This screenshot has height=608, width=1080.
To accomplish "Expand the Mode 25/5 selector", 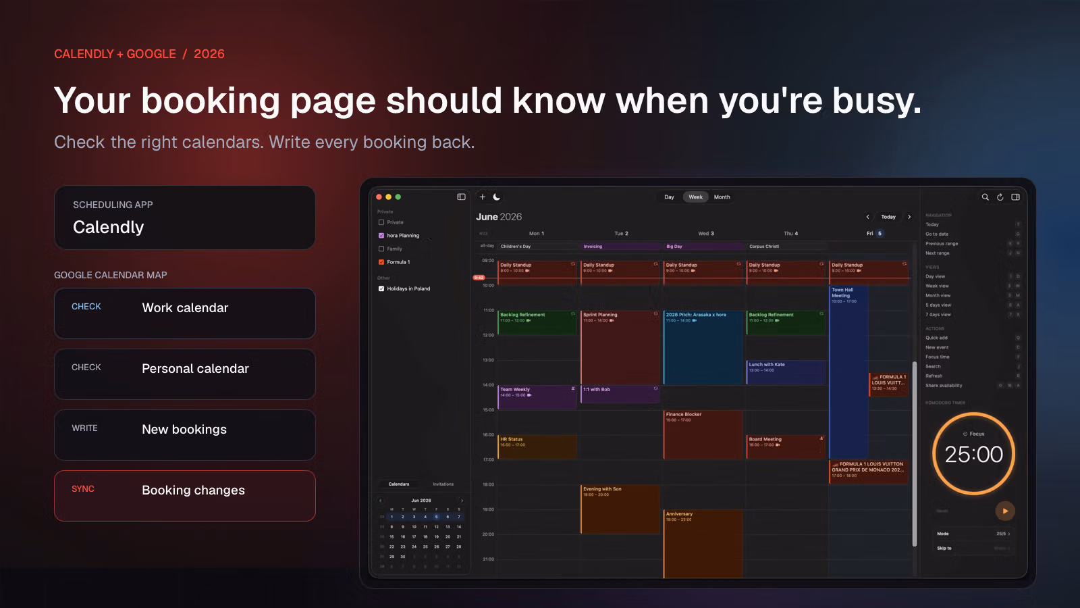I will (974, 534).
